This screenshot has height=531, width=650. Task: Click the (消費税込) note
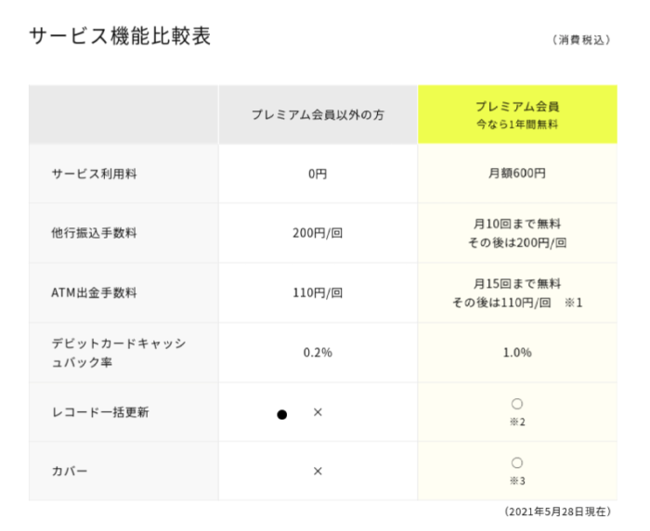(x=581, y=40)
